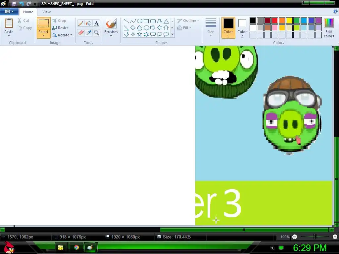
Task: Open the file explorer taskbar icon
Action: point(61,247)
